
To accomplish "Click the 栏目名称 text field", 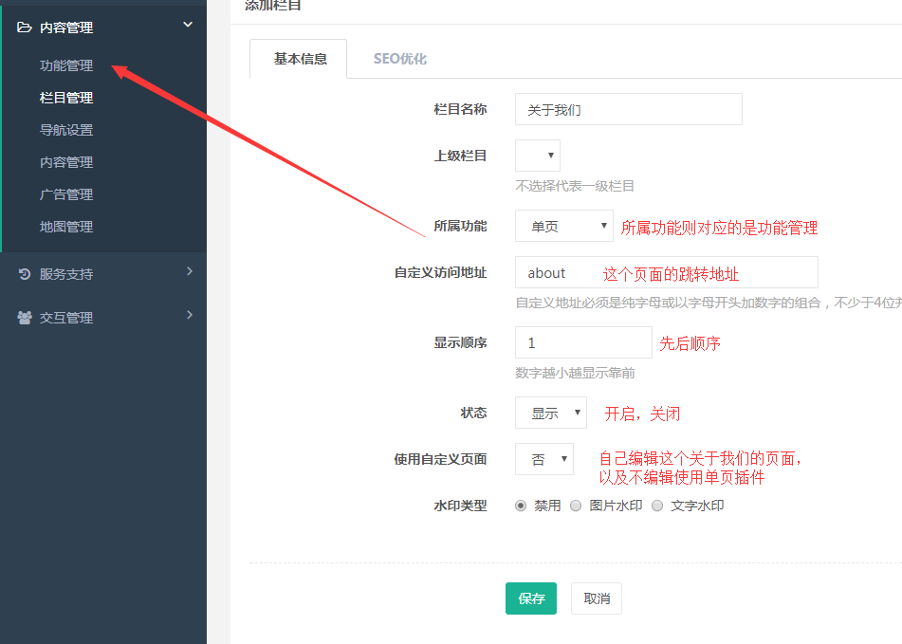I will (x=628, y=109).
